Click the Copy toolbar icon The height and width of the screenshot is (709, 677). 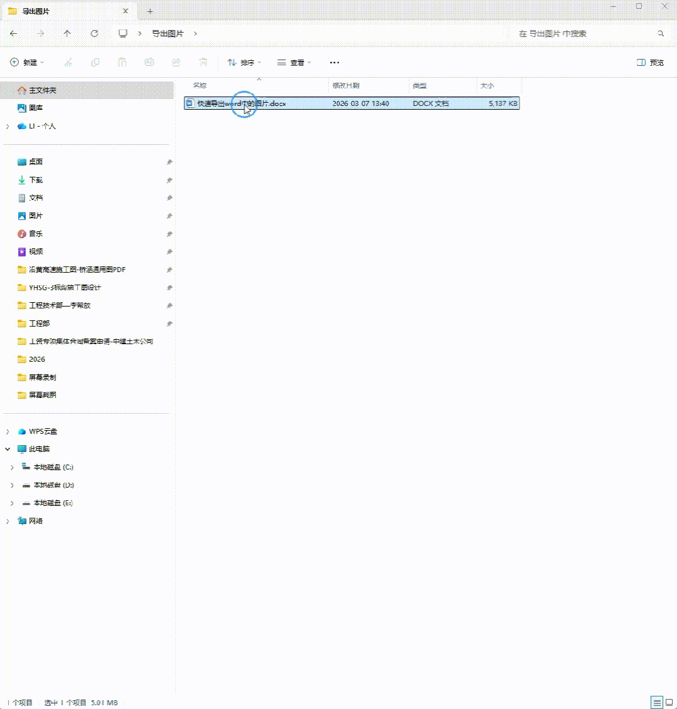pyautogui.click(x=95, y=63)
